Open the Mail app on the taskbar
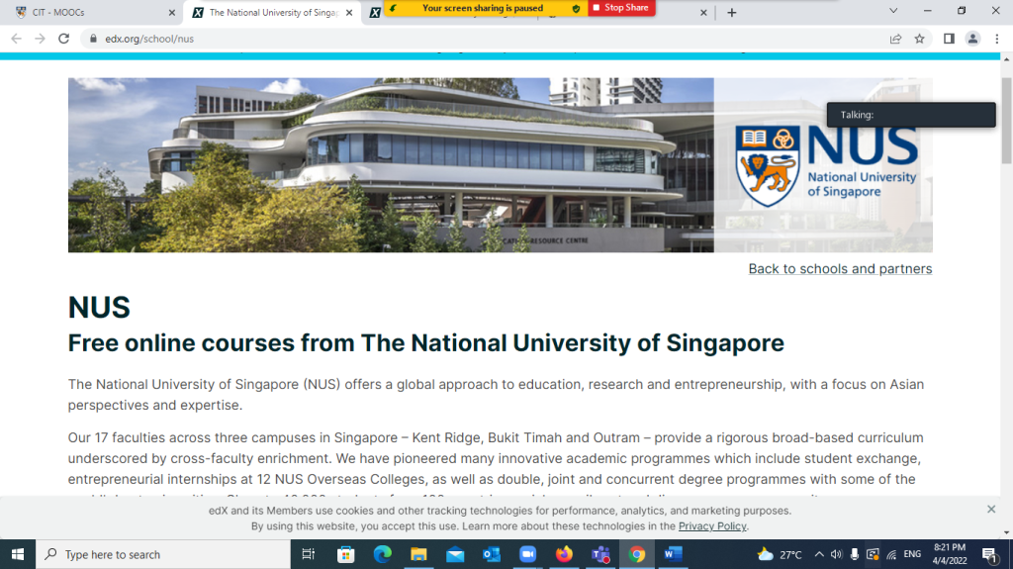Viewport: 1013px width, 569px height. (x=455, y=554)
